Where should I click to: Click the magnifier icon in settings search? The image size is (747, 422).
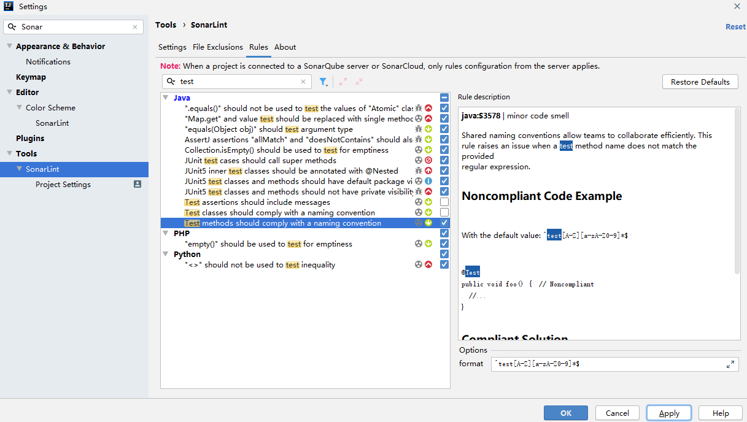coord(12,27)
